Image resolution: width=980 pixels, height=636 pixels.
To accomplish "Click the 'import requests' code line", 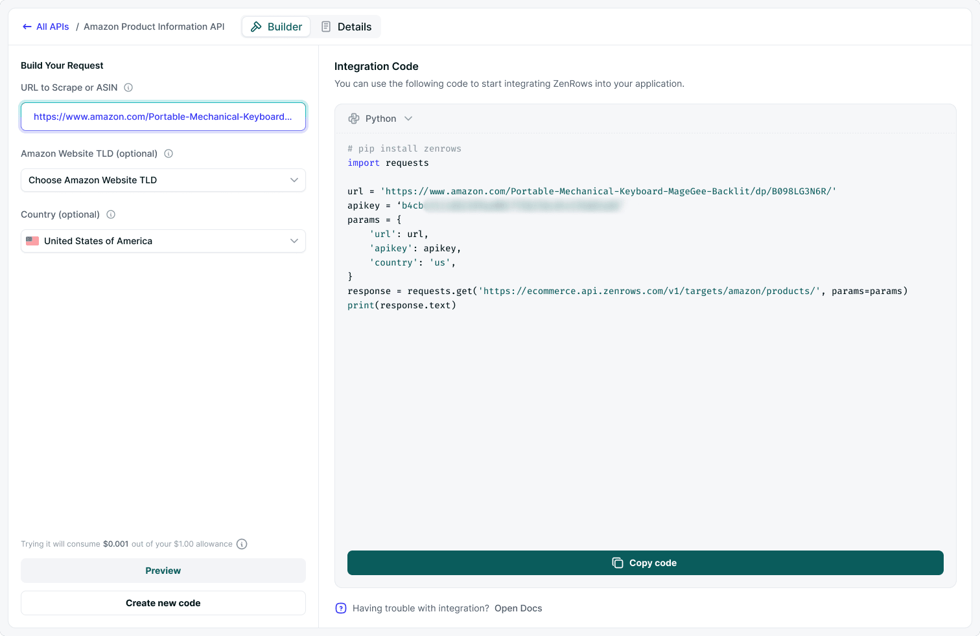I will coord(388,163).
